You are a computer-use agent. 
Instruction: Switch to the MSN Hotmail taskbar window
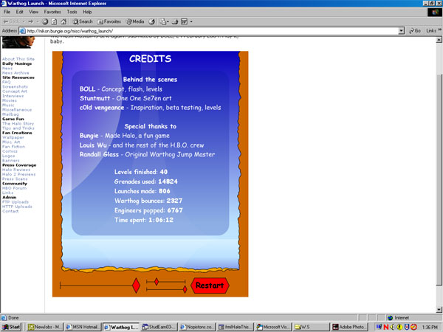click(x=80, y=326)
